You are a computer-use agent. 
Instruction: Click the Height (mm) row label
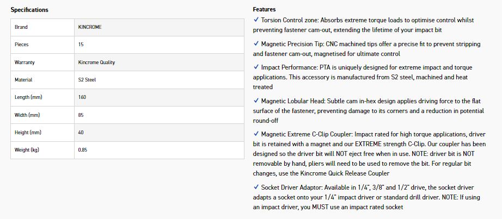tap(28, 133)
